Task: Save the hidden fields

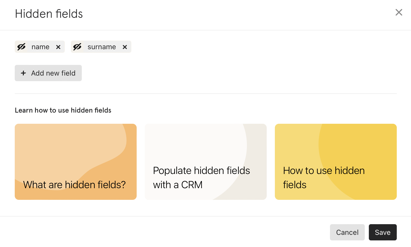Action: [383, 232]
